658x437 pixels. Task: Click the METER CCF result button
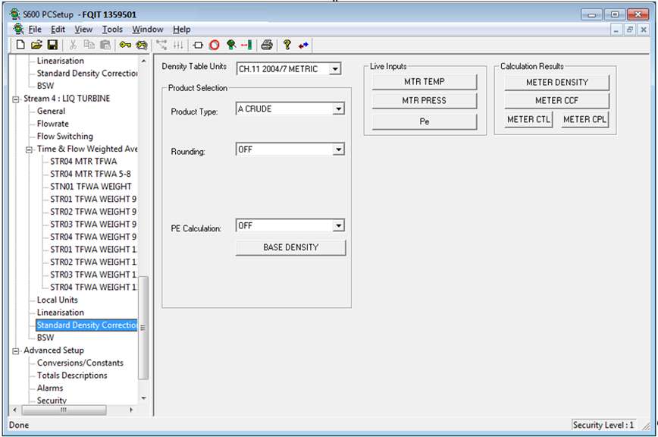click(x=557, y=101)
